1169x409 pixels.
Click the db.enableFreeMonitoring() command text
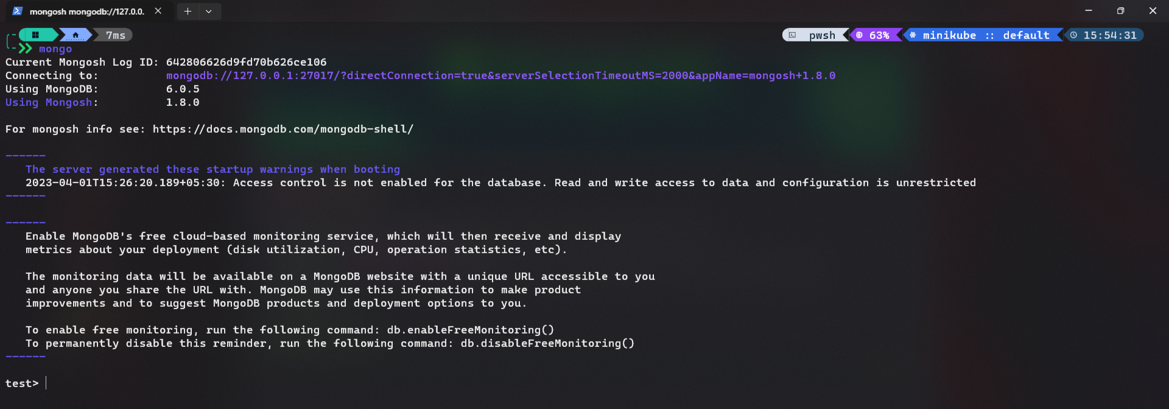coord(470,330)
